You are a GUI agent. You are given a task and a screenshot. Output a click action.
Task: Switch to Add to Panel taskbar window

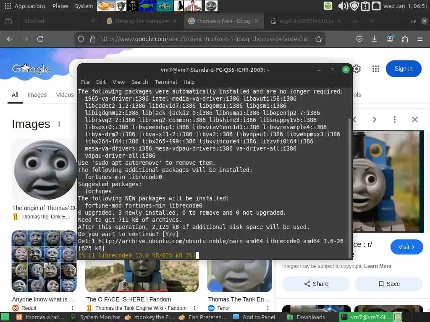coord(254,317)
